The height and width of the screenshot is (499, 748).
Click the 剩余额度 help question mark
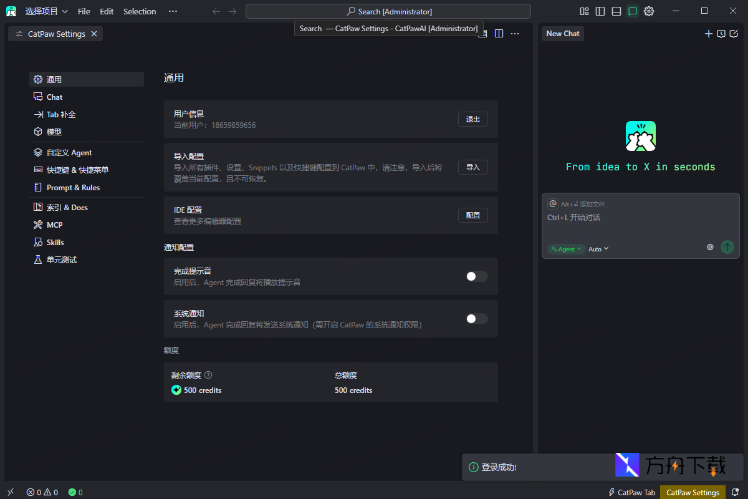pos(208,375)
